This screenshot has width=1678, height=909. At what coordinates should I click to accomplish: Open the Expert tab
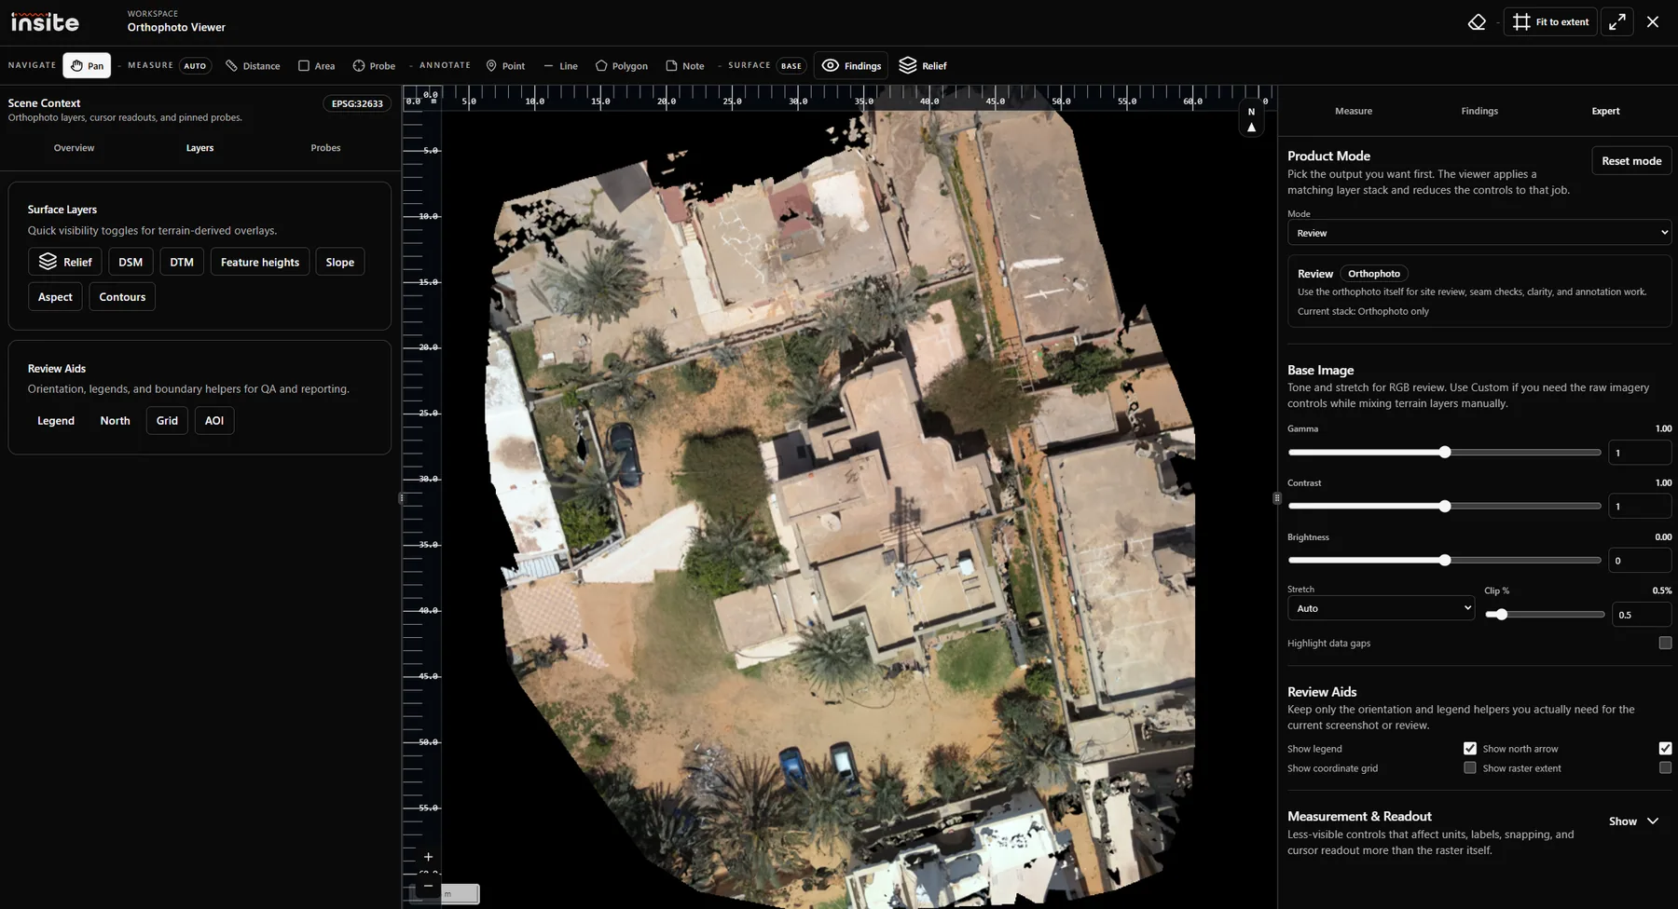1605,111
